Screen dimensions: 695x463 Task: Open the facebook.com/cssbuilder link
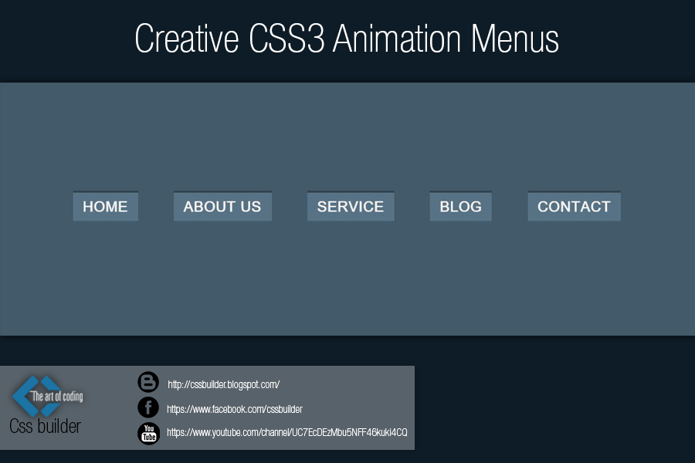coord(236,409)
